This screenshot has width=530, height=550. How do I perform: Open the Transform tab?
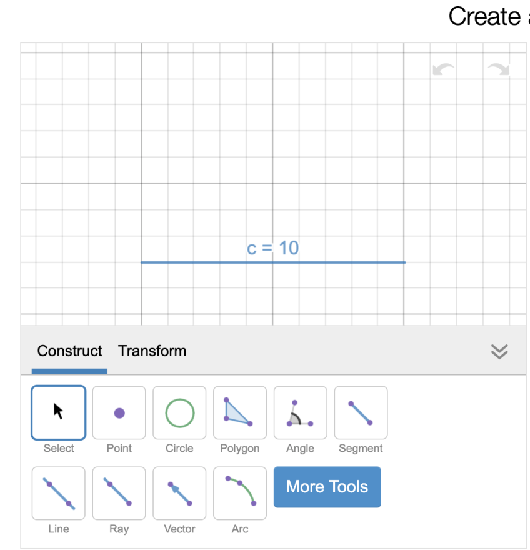point(152,351)
